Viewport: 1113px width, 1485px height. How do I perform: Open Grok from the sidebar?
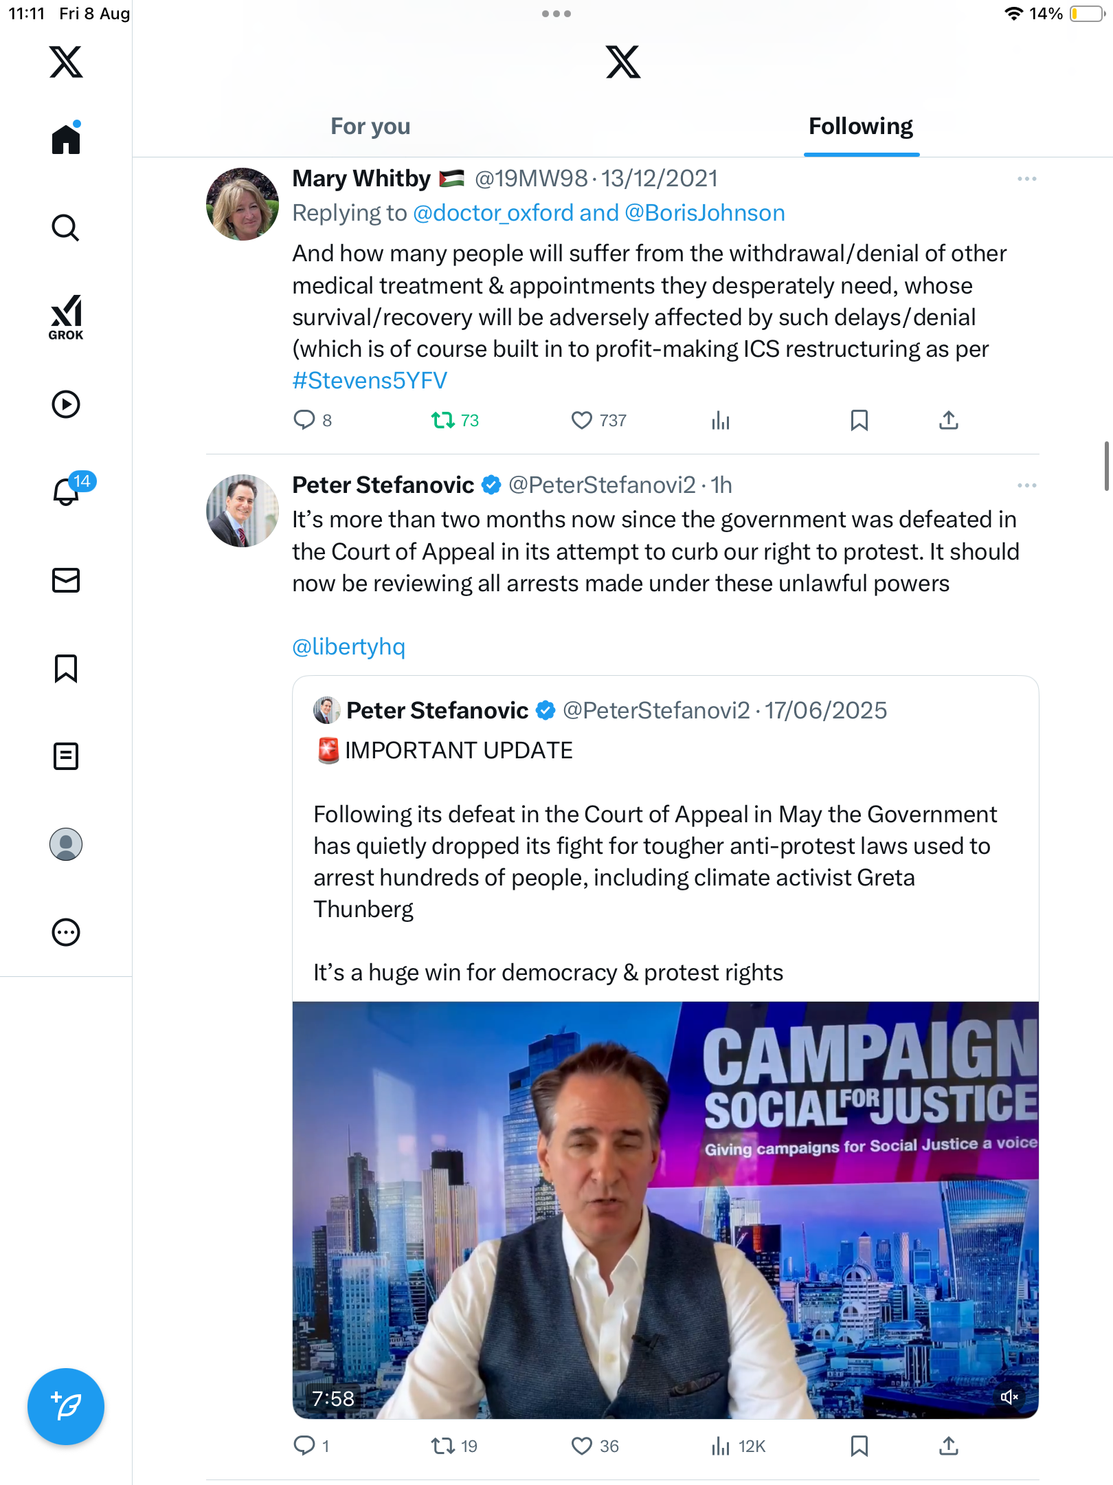66,317
